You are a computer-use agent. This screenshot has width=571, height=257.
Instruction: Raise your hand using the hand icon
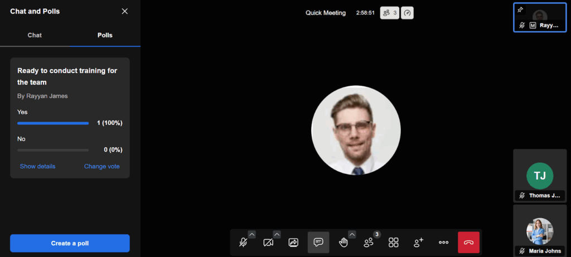343,243
